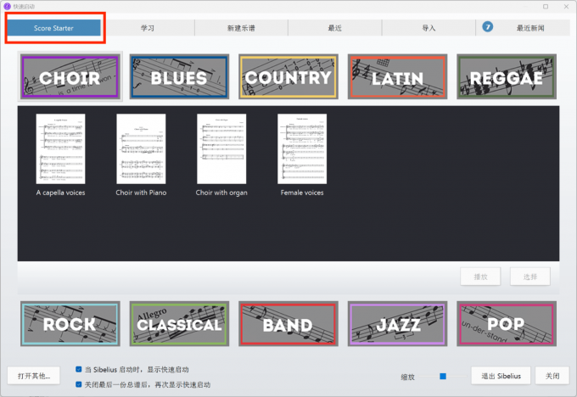Open the Blues genre tile
577x397 pixels.
pyautogui.click(x=179, y=77)
